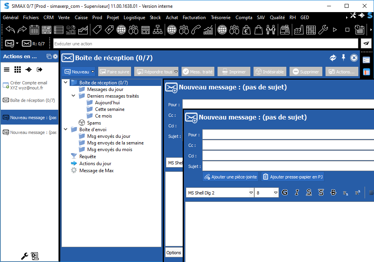Screen dimensions: 374x262
Task: Click the Ajouter une pièce-jointe button
Action: click(230, 177)
